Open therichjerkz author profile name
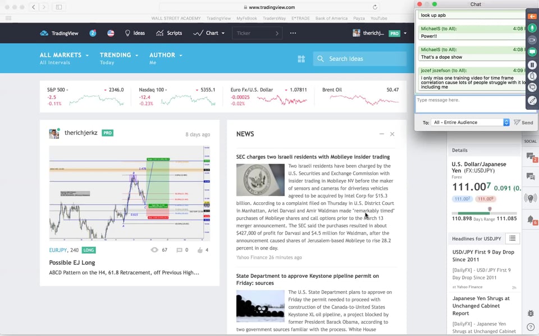The width and height of the screenshot is (539, 336). point(81,133)
